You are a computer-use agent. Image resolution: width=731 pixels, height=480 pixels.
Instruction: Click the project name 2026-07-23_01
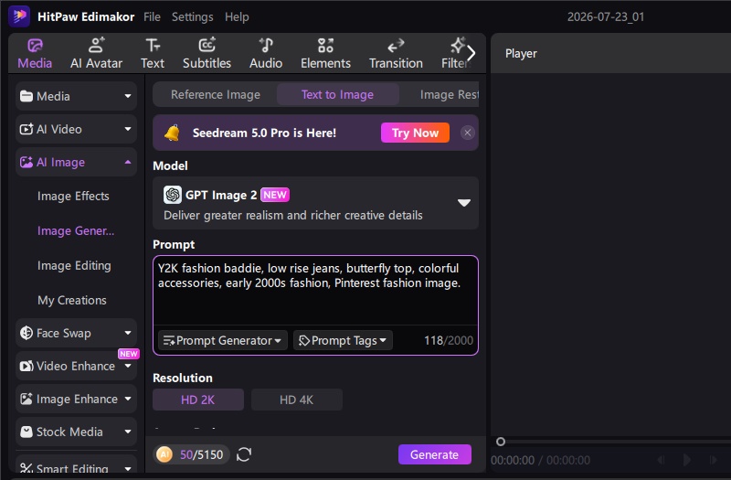(606, 16)
